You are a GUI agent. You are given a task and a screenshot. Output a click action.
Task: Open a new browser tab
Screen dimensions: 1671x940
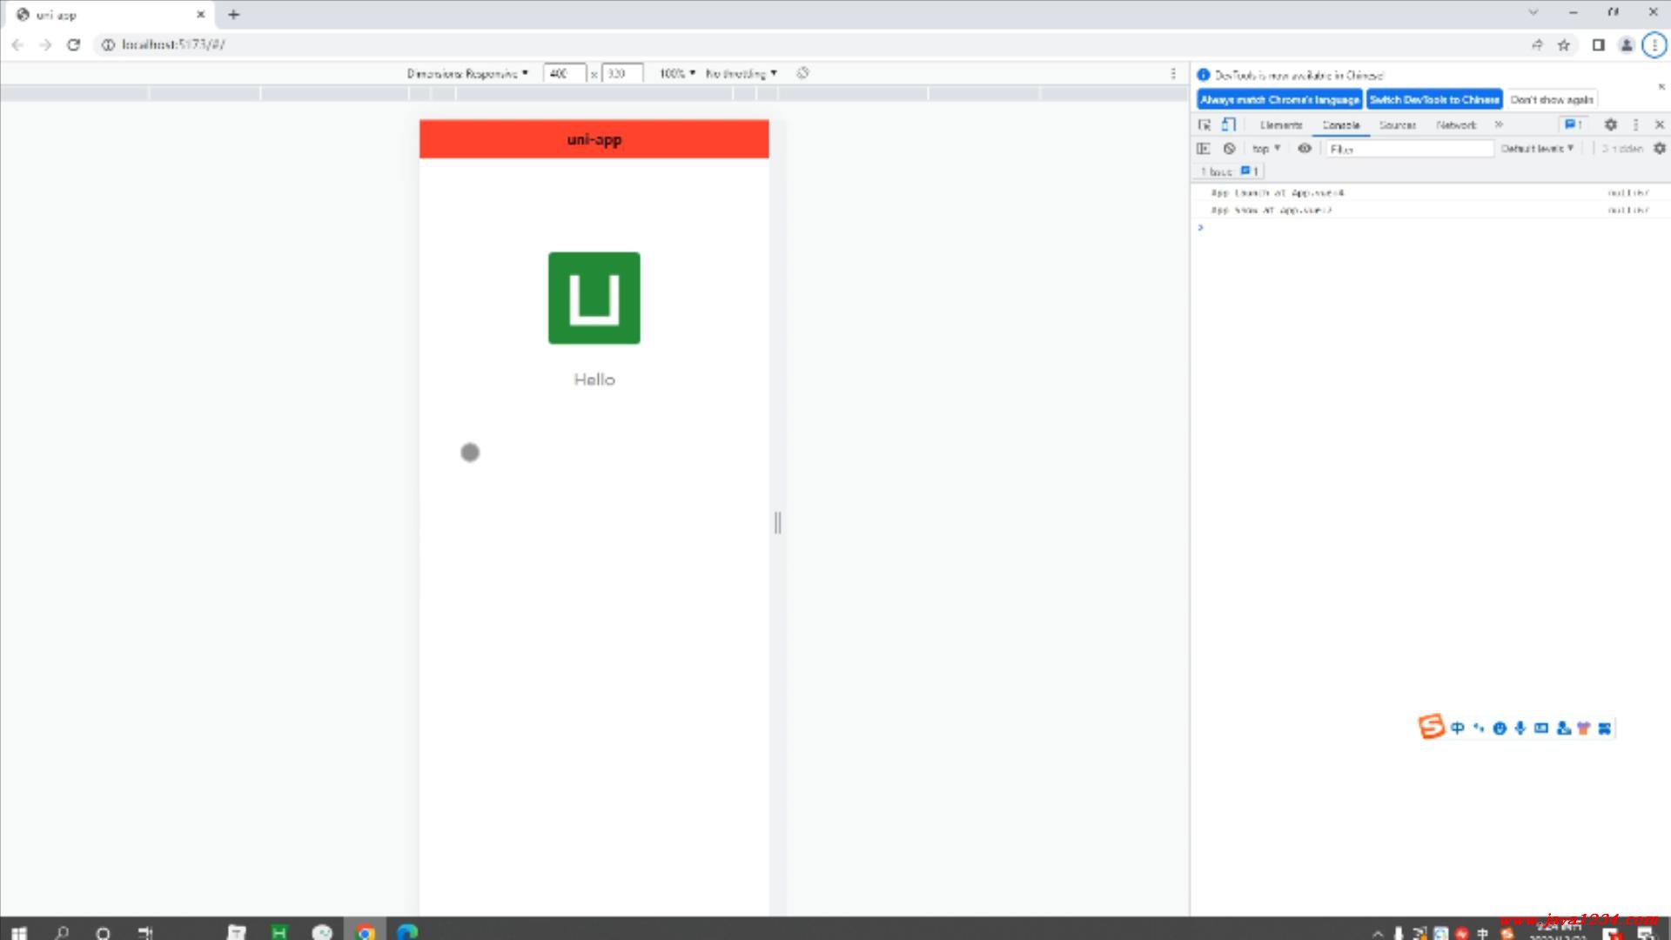pos(233,14)
